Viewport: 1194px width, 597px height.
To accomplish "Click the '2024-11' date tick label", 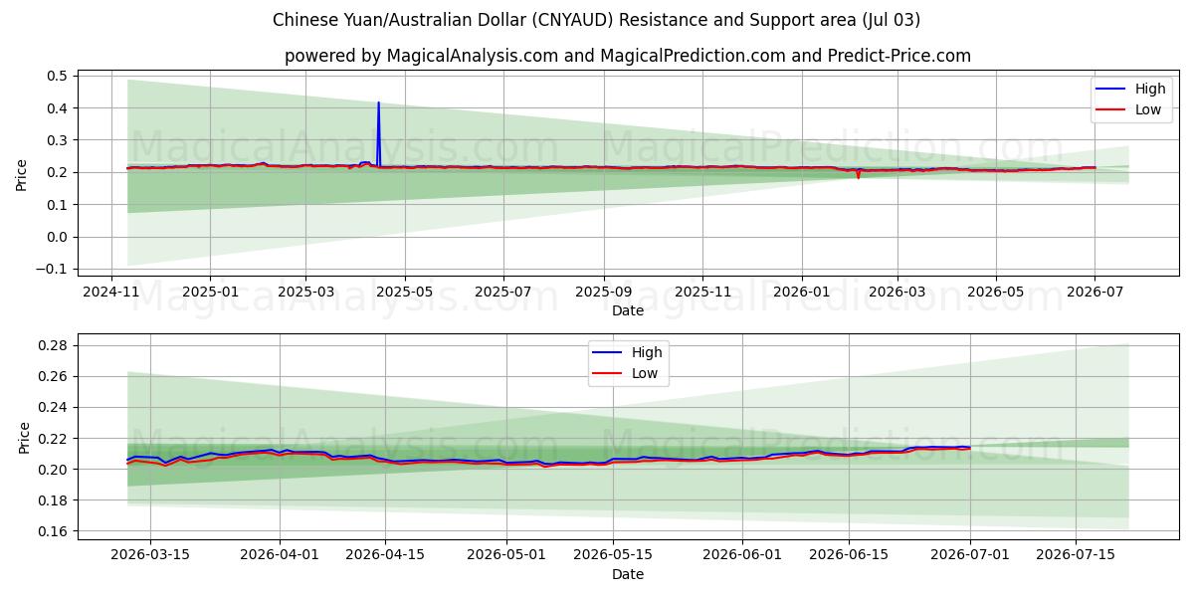I will point(110,292).
